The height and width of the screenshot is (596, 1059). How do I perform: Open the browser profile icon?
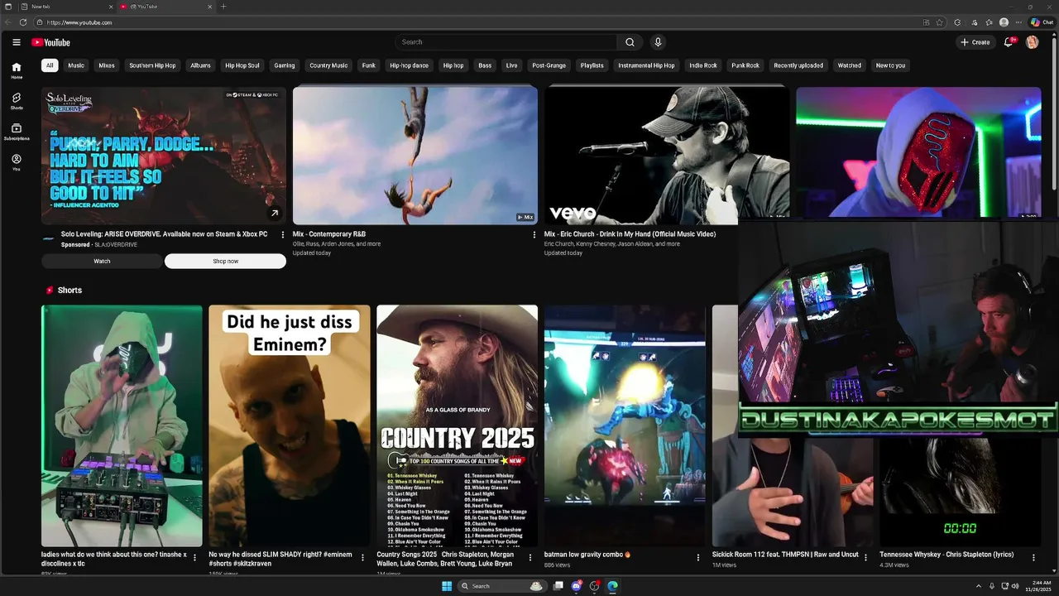[x=1004, y=22]
